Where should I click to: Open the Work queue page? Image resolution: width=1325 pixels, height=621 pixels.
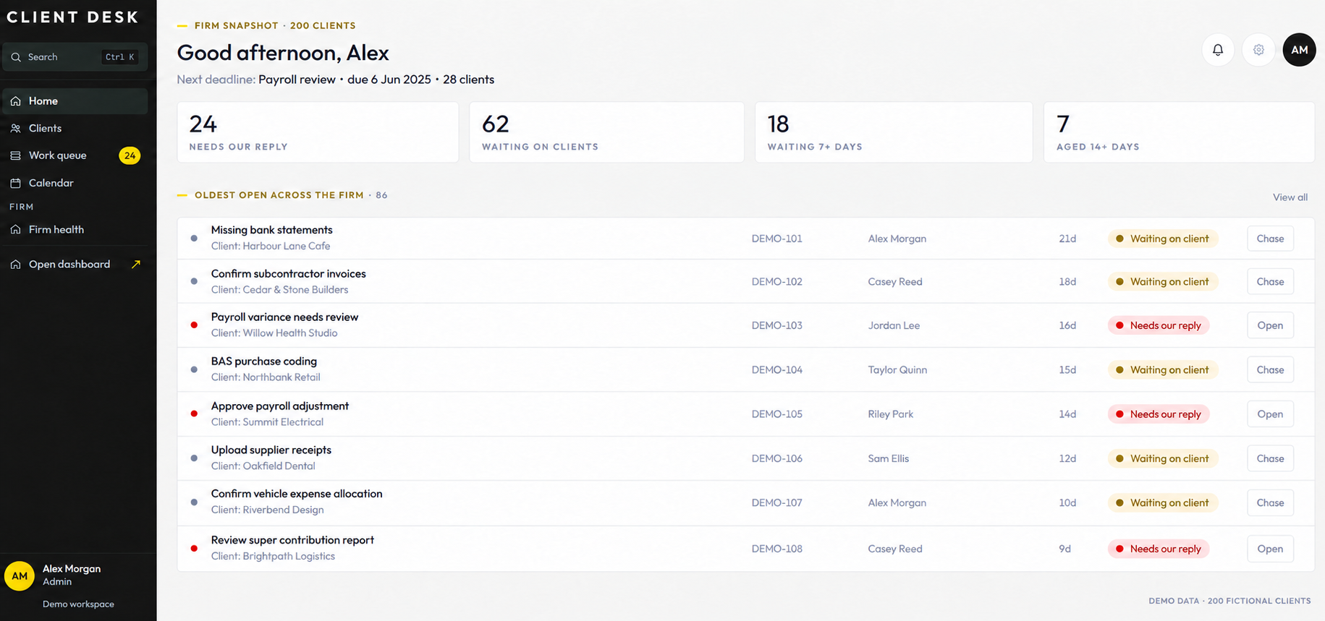[75, 155]
